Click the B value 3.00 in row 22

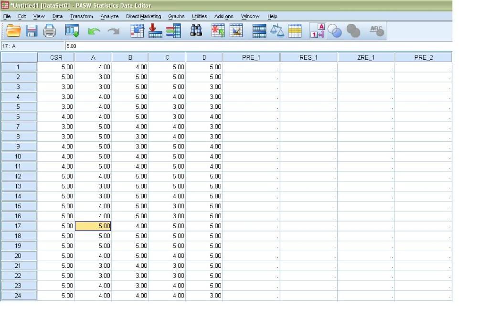(x=130, y=276)
